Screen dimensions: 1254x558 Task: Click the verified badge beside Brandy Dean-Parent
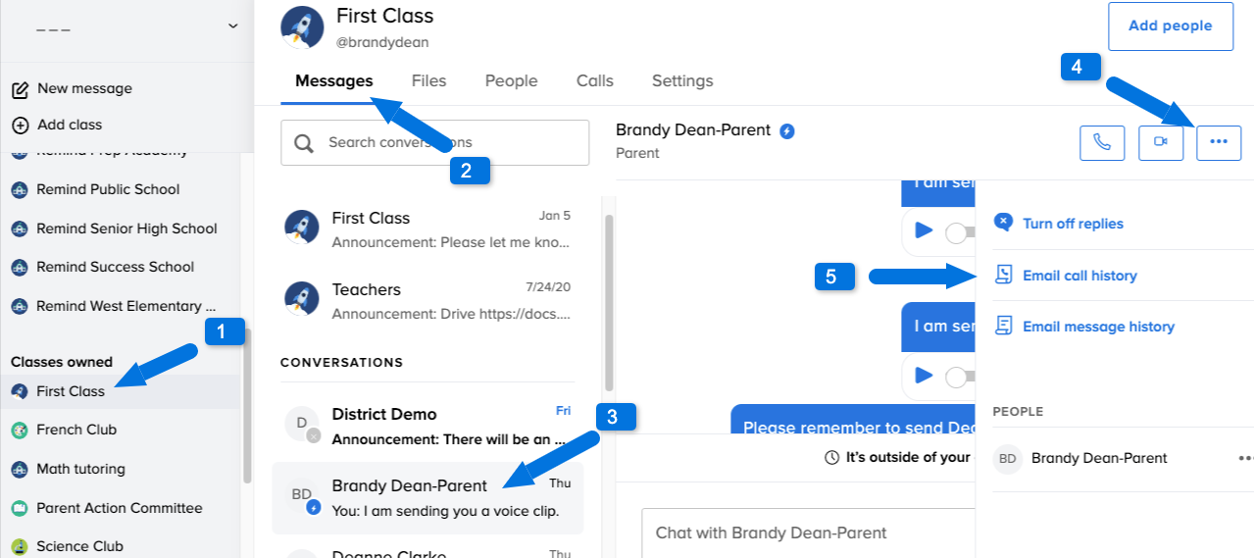[x=786, y=130]
